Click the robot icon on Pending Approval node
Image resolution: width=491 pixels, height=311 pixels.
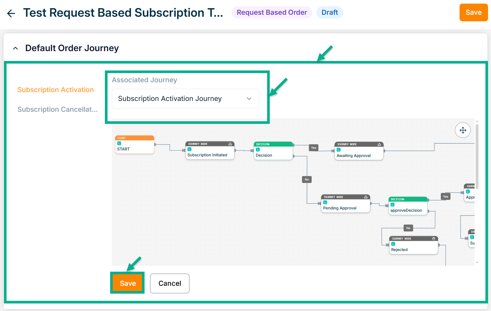(366, 197)
